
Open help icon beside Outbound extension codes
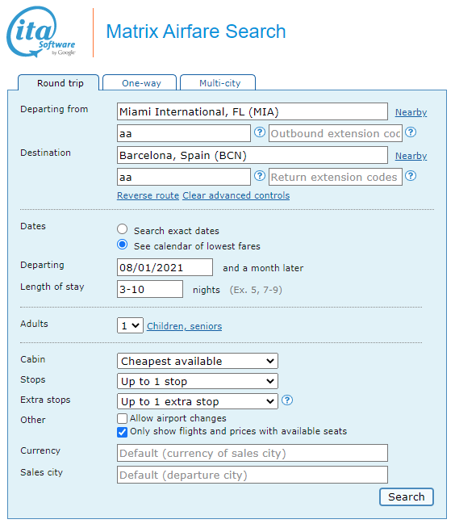pos(411,132)
